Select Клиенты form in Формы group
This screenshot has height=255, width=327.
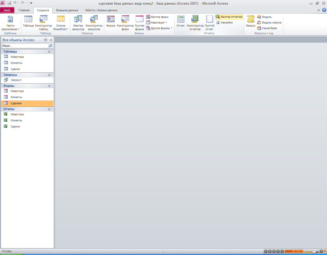27,97
